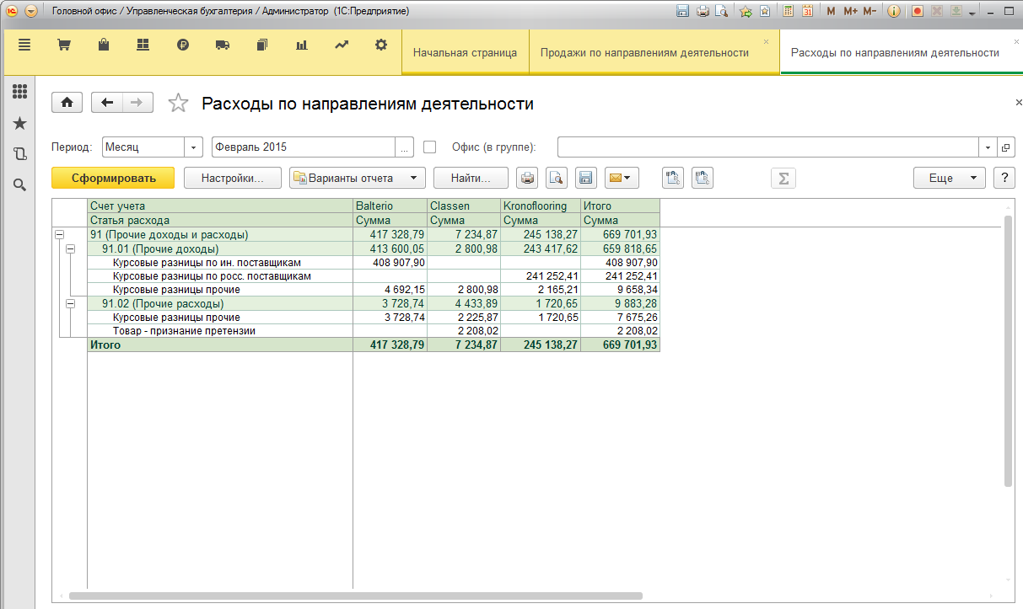This screenshot has height=609, width=1023.
Task: Collapse all report groups icon
Action: 703,178
